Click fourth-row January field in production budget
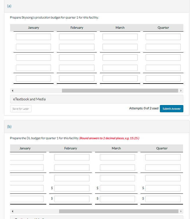The height and width of the screenshot is (219, 190). tap(33, 68)
